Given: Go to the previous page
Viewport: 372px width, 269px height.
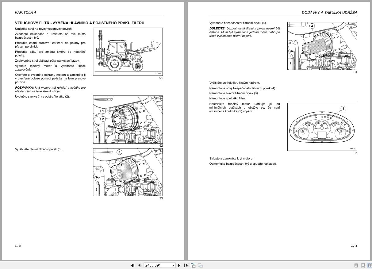Looking at the screenshot, I should tap(140, 265).
